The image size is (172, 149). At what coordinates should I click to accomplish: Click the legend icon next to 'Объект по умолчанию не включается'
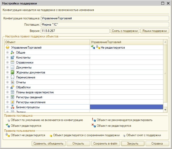point(9,121)
